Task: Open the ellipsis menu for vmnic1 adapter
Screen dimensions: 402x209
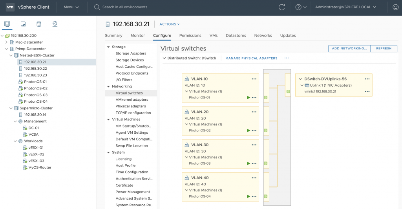Action: pos(367,91)
